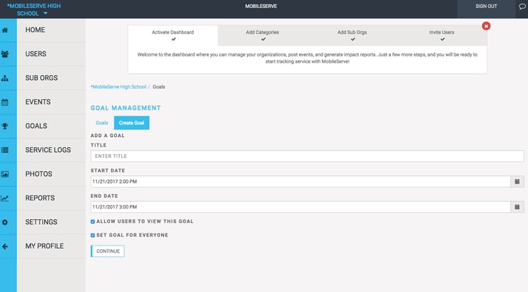This screenshot has width=528, height=292.
Task: Click the Photos image icon in sidebar
Action: (5, 174)
